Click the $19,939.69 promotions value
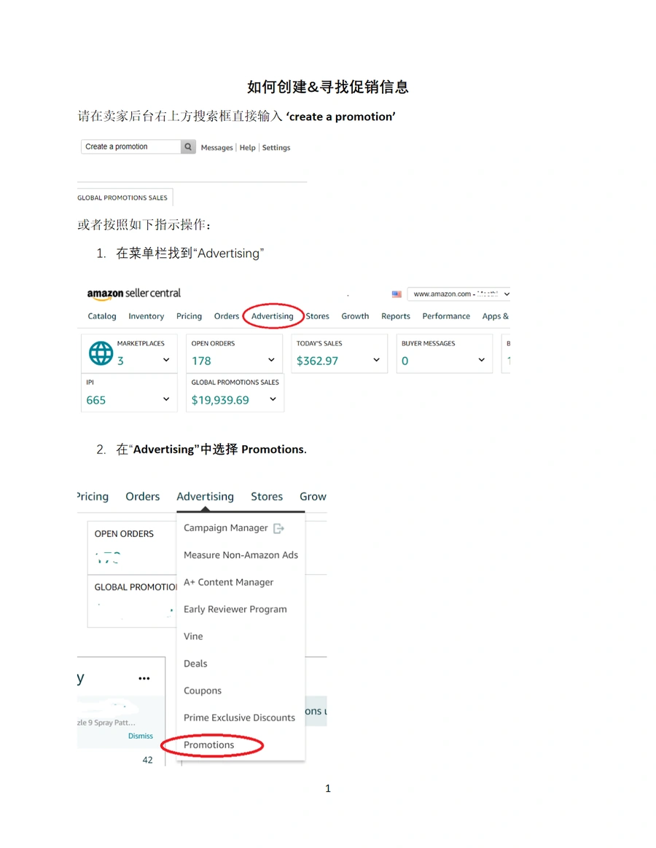Screen dimensions: 656x848 click(220, 400)
